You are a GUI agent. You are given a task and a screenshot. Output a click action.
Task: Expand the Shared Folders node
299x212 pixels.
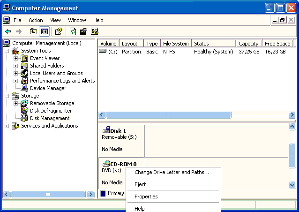pyautogui.click(x=16, y=66)
